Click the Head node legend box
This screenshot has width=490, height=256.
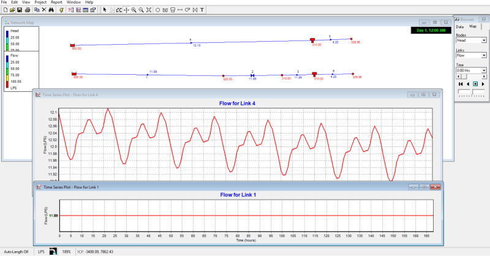click(21, 39)
